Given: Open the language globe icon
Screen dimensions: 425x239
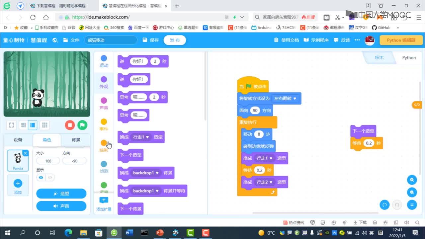Looking at the screenshot, I should click(55, 40).
